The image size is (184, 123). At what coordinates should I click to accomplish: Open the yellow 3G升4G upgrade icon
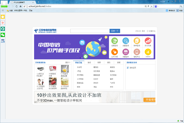tap(148, 52)
